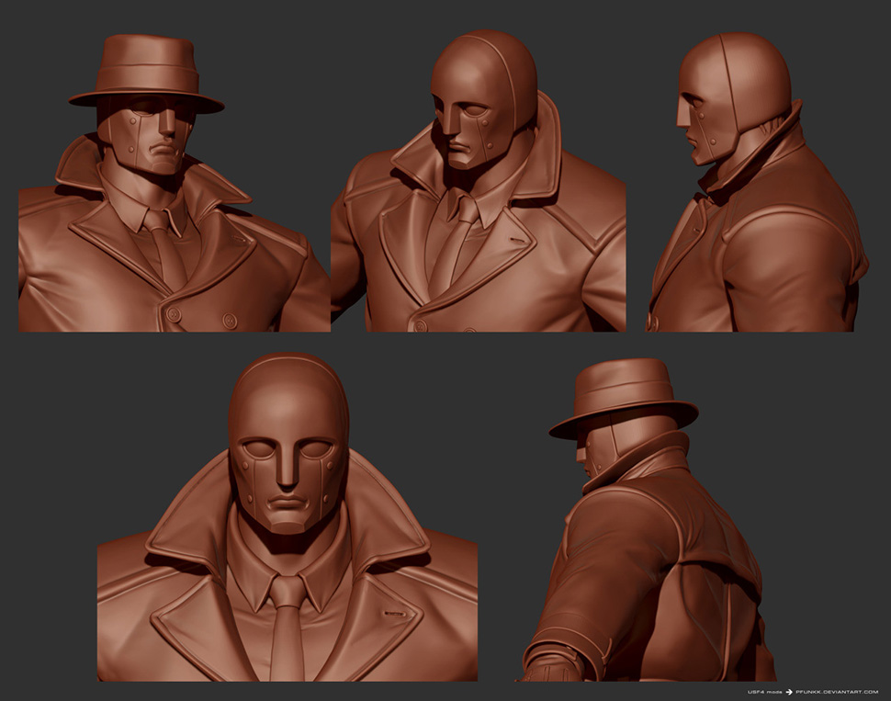
Task: Select the side-profile render of the mask
Action: (x=756, y=184)
